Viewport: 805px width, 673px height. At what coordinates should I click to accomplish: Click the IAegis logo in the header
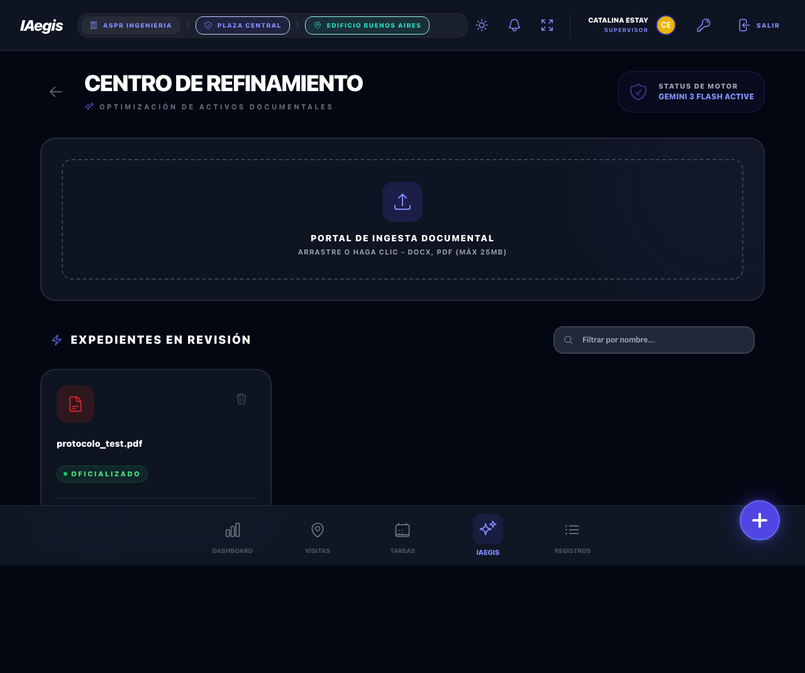pyautogui.click(x=41, y=25)
